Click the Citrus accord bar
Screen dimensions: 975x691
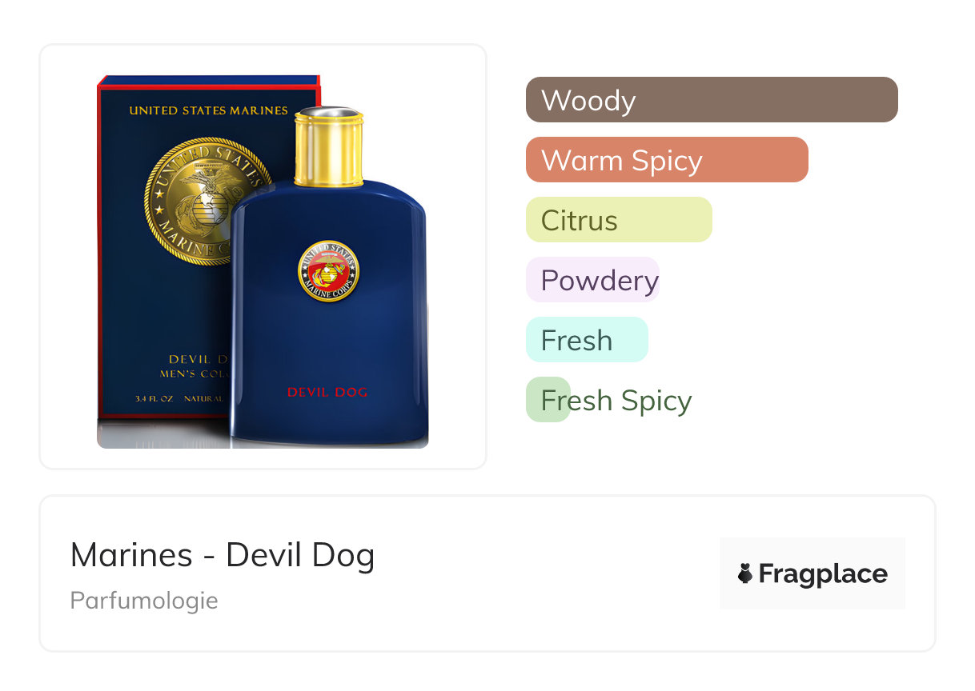(x=619, y=220)
